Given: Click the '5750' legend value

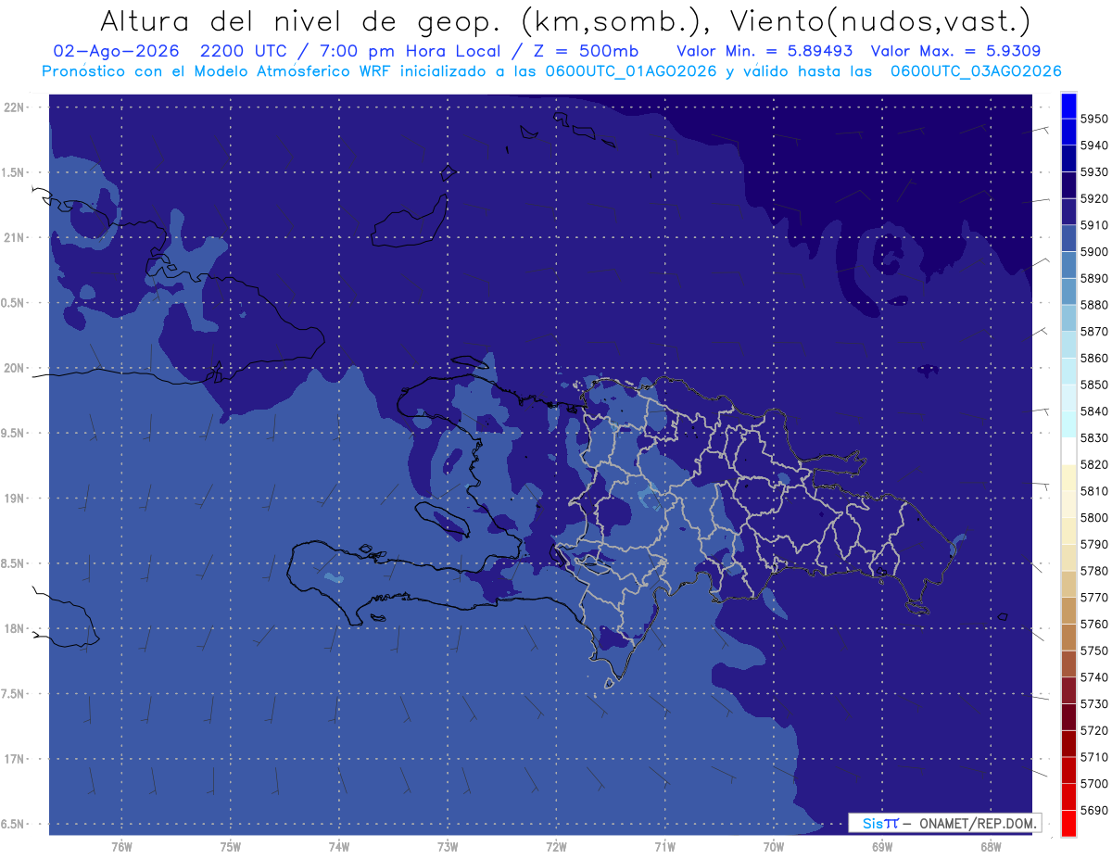Looking at the screenshot, I should pyautogui.click(x=1093, y=651).
